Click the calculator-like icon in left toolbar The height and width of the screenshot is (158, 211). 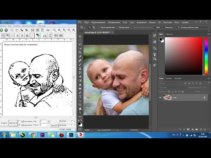click(x=42, y=30)
